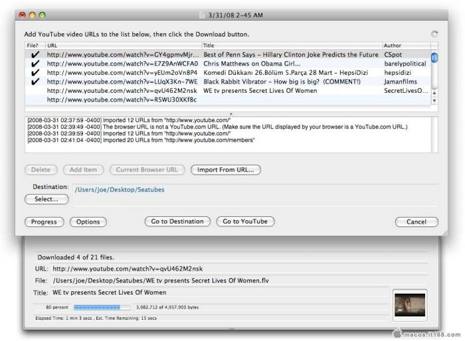Screen dimensions: 465x341
Task: Select URL ending in yEUm2oVn8P4
Action: coord(122,72)
